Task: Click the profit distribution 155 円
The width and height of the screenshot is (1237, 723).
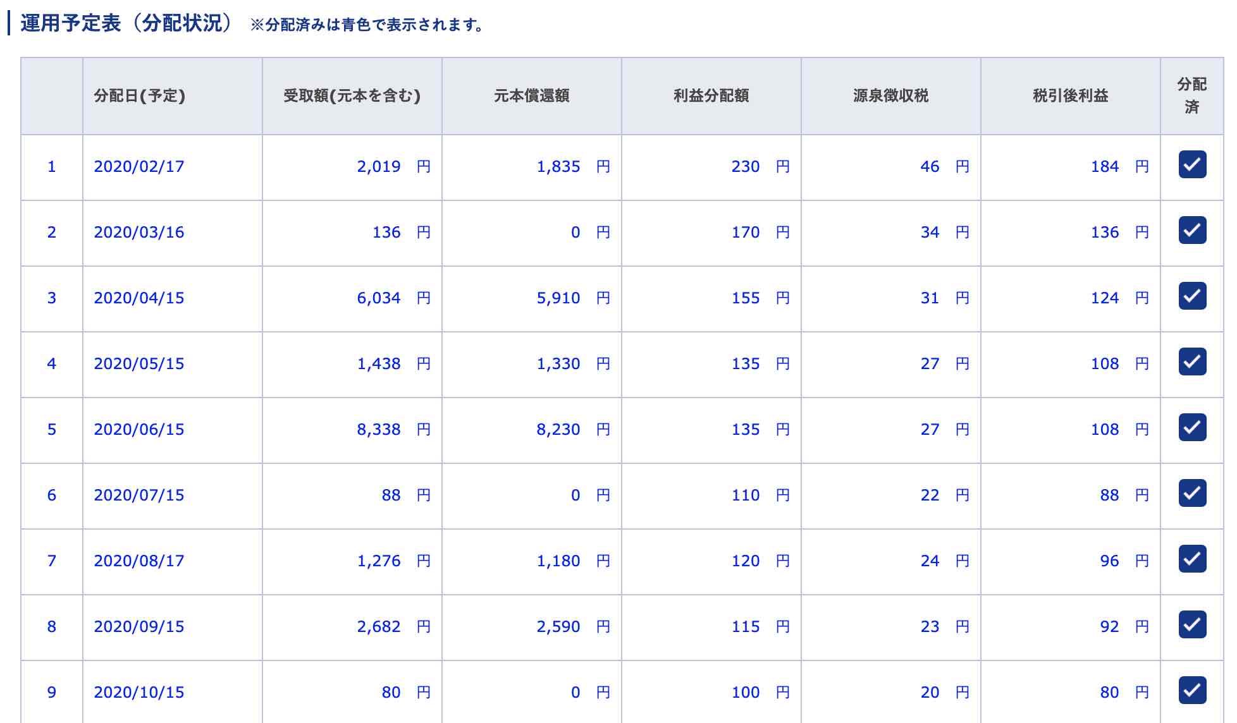Action: (760, 298)
